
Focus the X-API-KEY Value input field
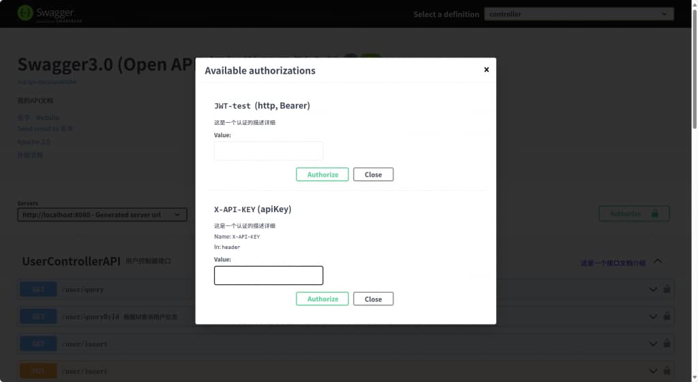tap(269, 276)
